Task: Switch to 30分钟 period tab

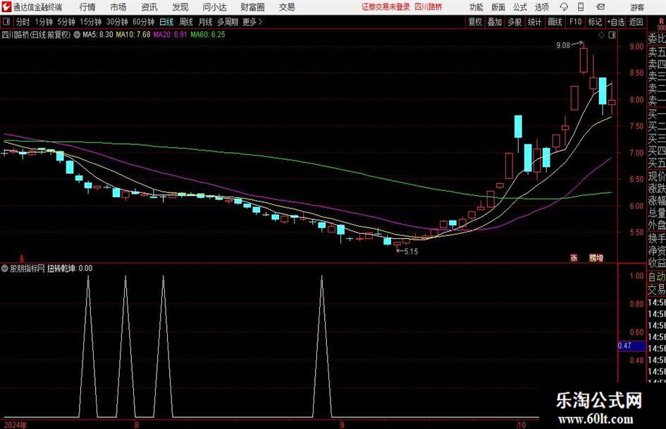Action: tap(117, 22)
